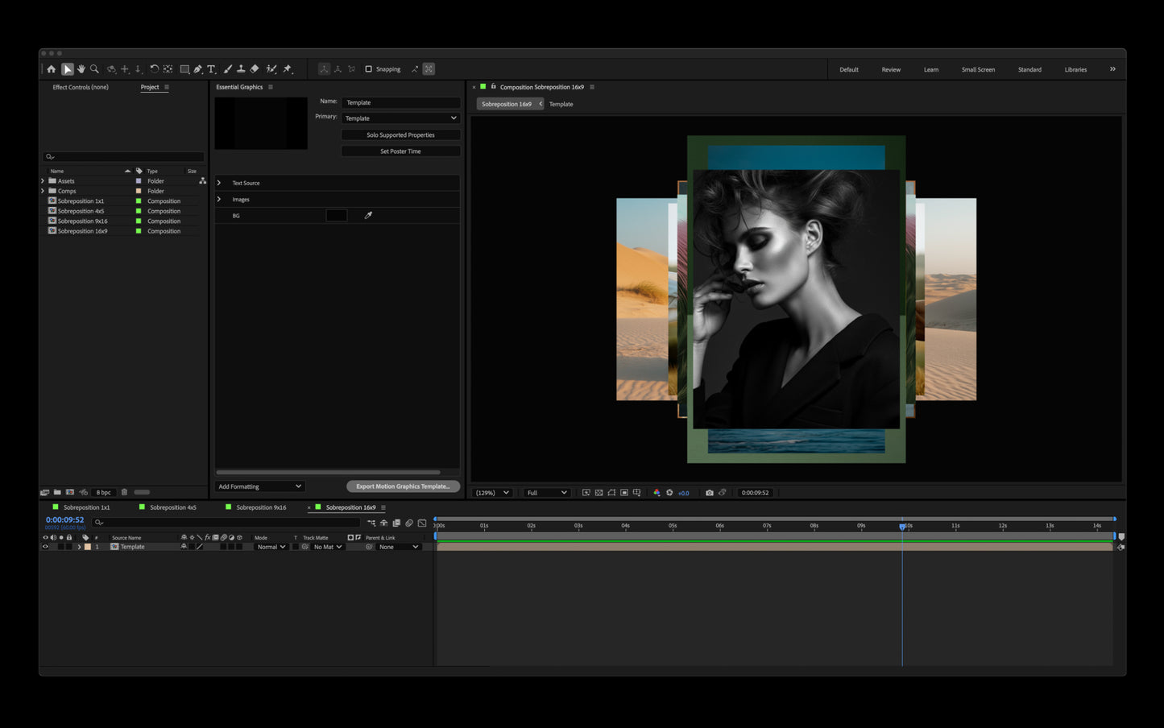This screenshot has height=728, width=1164.
Task: Switch to the Small Screen workspace
Action: [978, 70]
